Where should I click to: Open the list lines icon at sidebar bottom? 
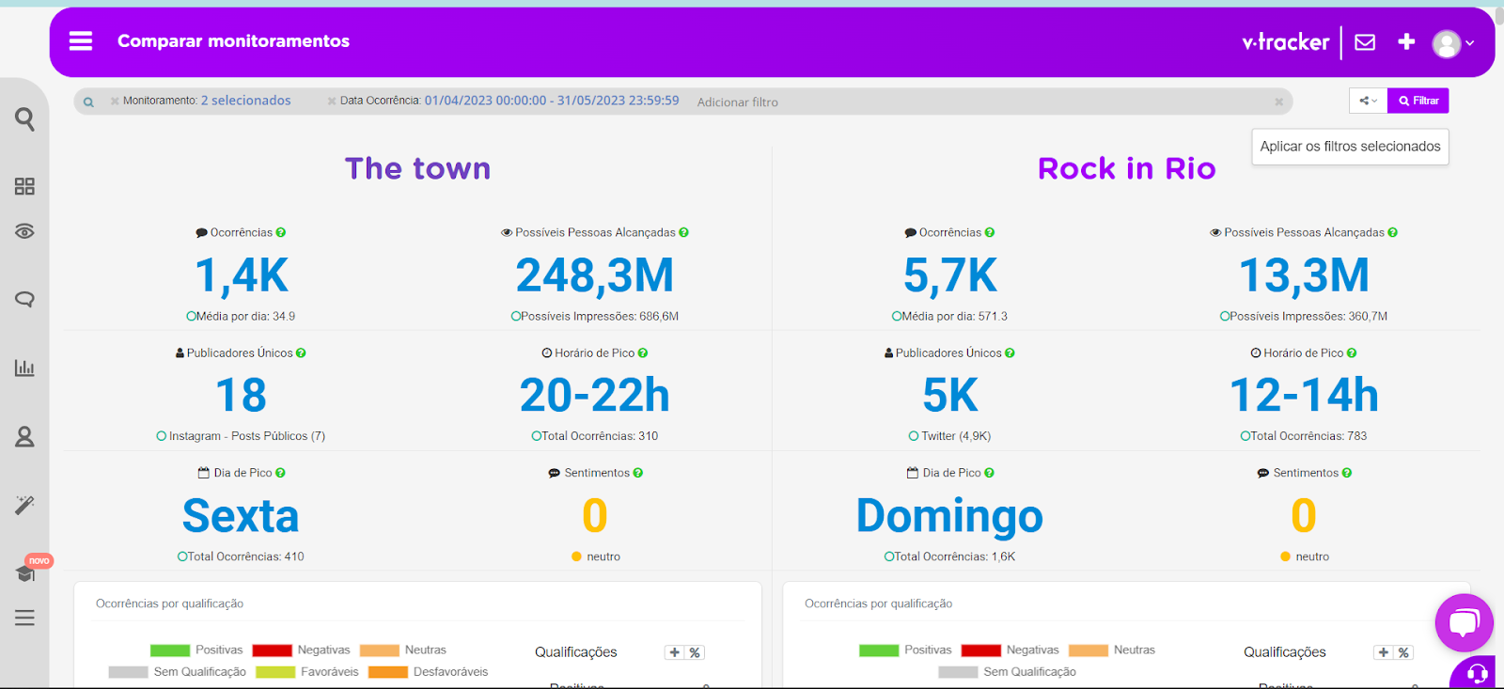tap(24, 618)
